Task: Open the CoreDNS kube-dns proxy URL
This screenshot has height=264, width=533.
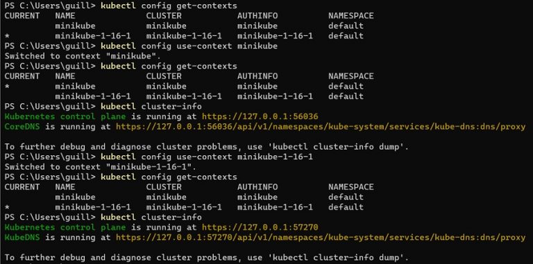Action: click(321, 127)
